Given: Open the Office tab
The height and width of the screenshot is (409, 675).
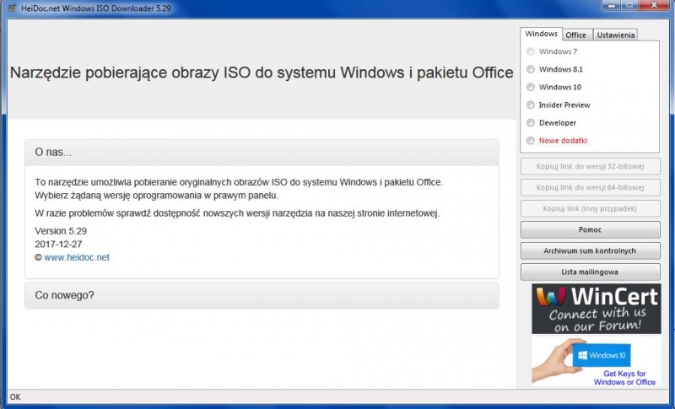Looking at the screenshot, I should pyautogui.click(x=576, y=35).
